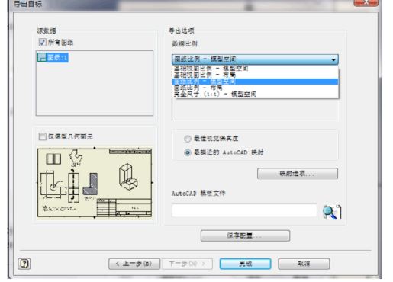This screenshot has width=393, height=282.
Task: Open the 映射选项... button
Action: click(298, 174)
